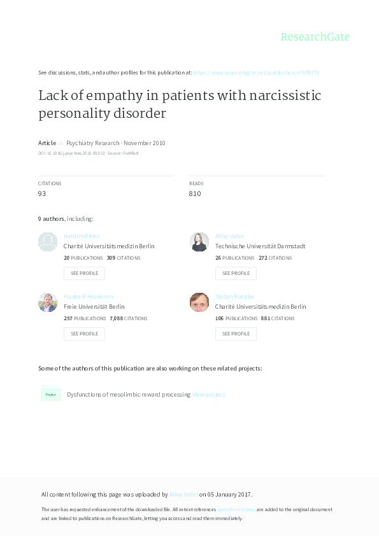Select the author name Hauke R Heekeren
The image size is (379, 536).
click(89, 296)
